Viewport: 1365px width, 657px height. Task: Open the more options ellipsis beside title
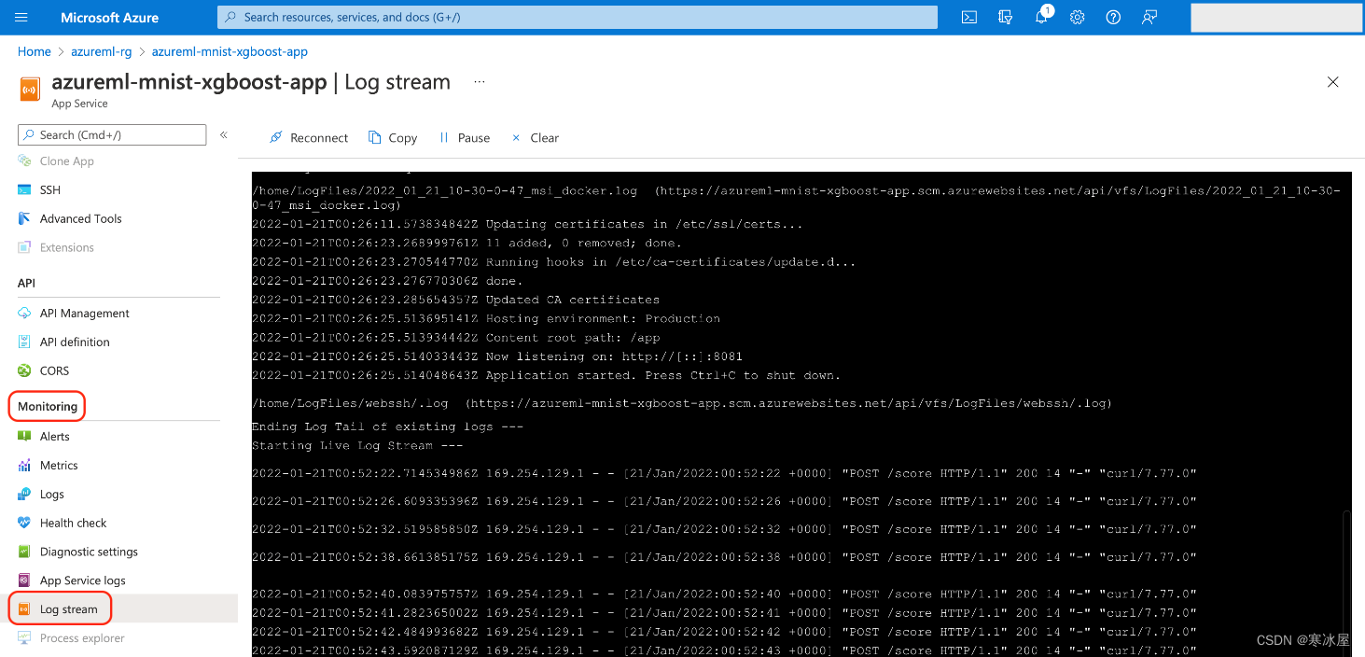coord(480,82)
